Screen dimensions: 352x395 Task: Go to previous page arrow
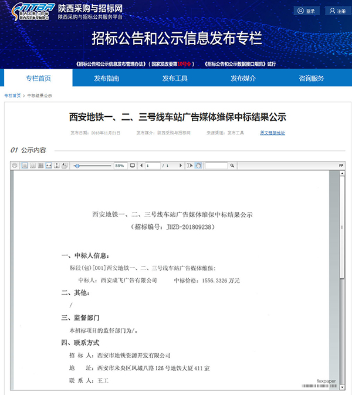[141, 166]
